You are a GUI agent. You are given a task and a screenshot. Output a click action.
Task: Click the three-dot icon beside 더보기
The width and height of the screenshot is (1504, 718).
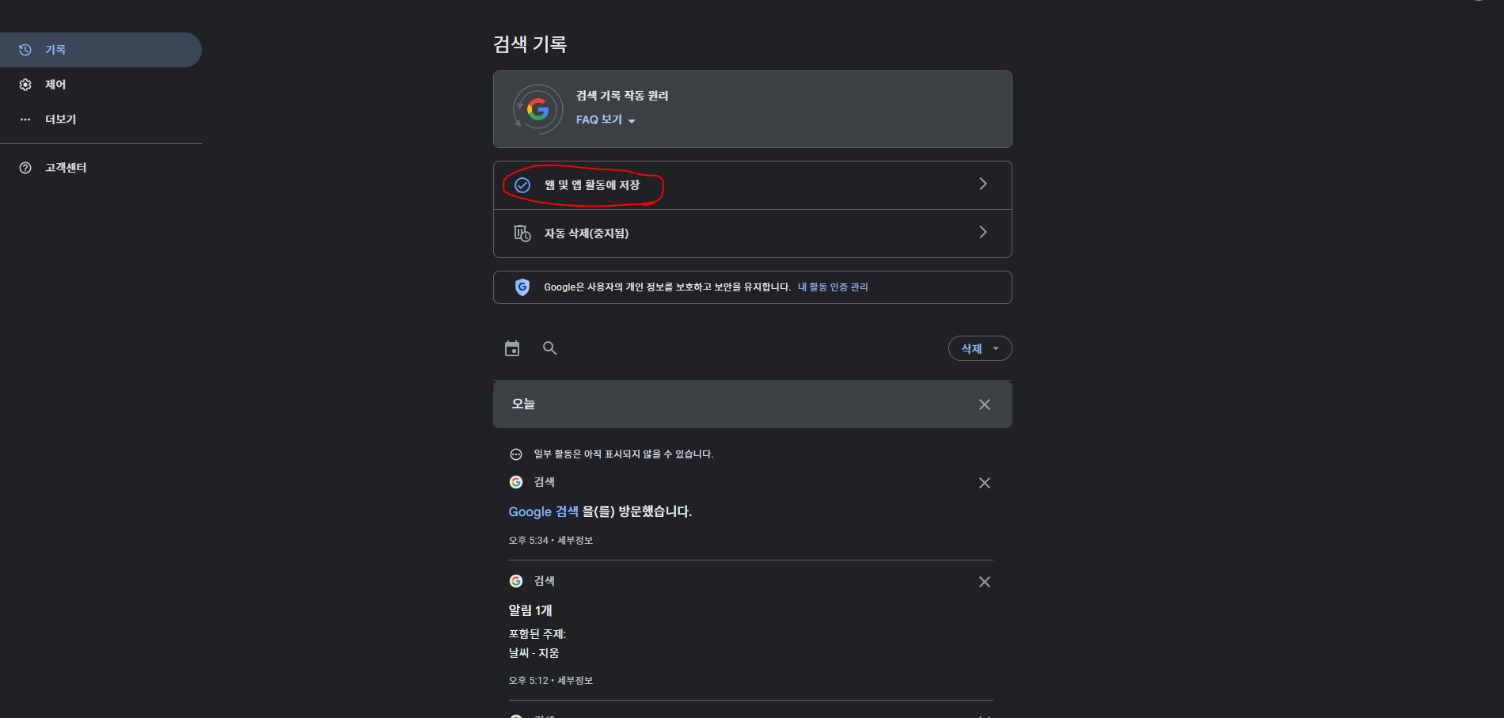(x=25, y=119)
